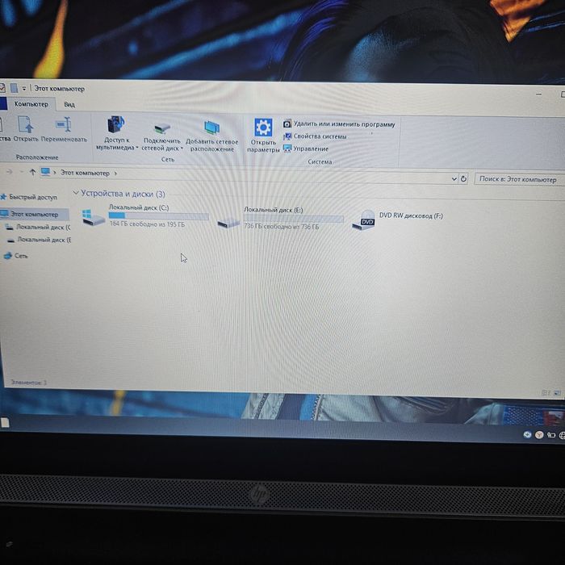Switch to the Вид ribbon tab
Image resolution: width=565 pixels, height=565 pixels.
click(69, 104)
